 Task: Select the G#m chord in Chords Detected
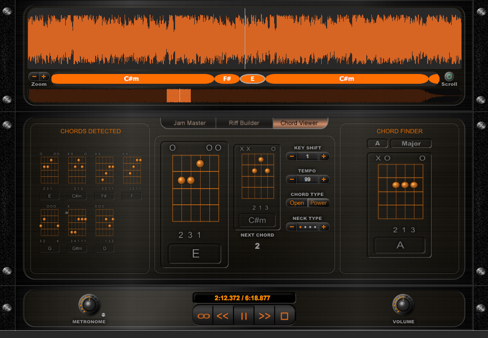[77, 248]
